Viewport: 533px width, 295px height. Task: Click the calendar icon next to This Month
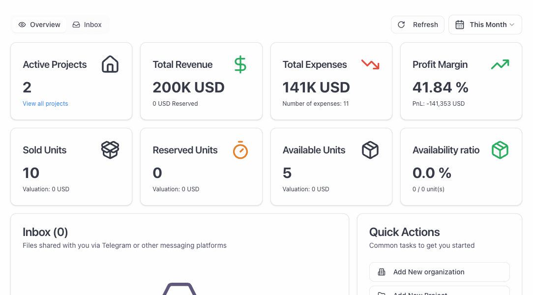[x=459, y=24]
